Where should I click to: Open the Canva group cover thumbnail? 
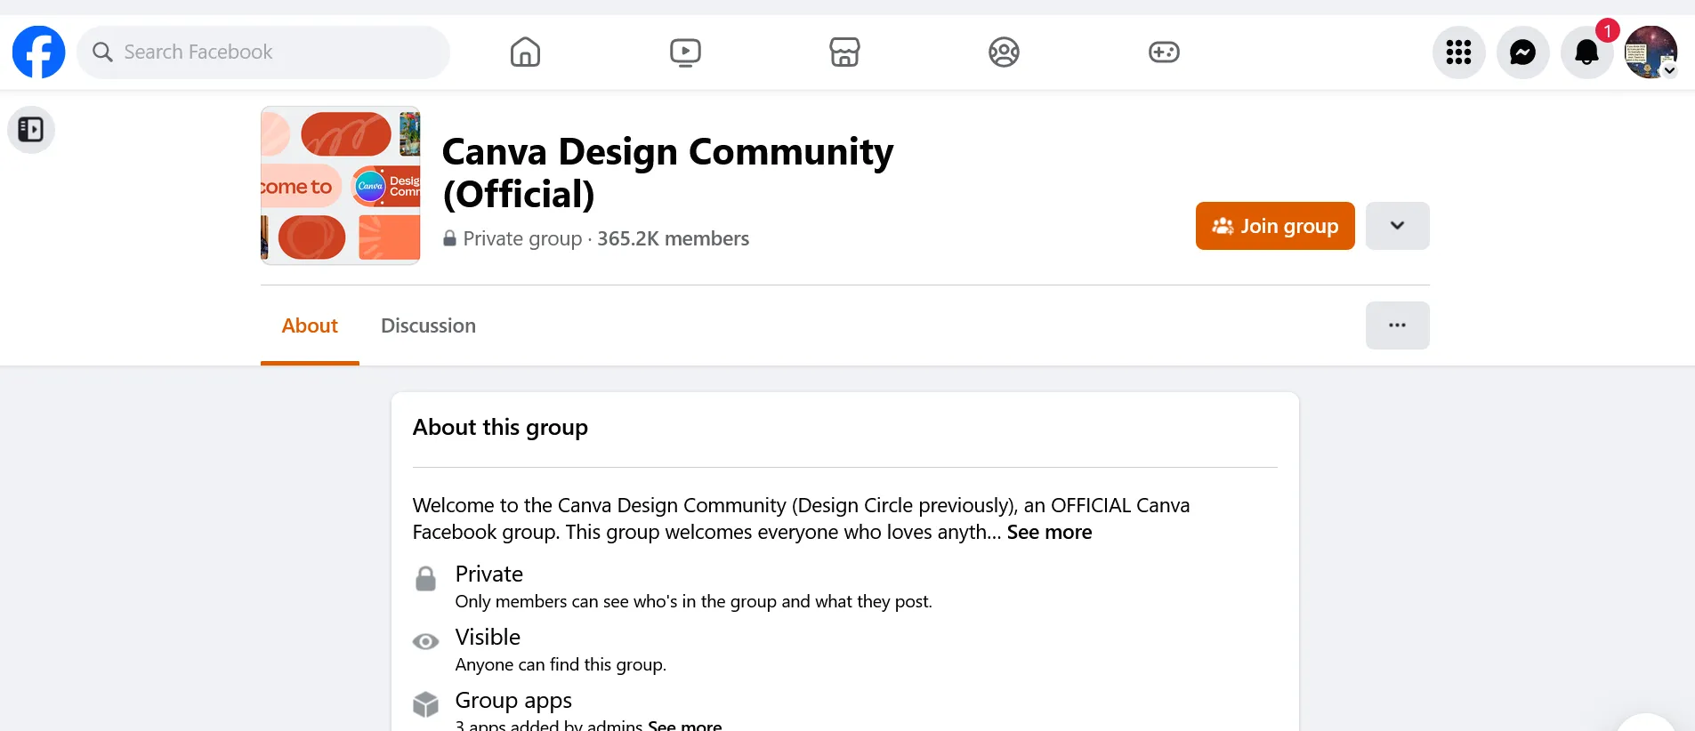click(340, 186)
